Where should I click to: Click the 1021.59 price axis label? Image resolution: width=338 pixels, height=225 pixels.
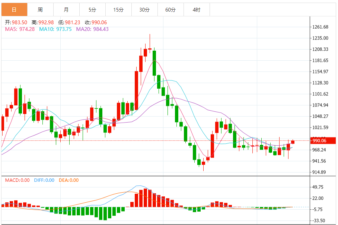click(x=321, y=127)
